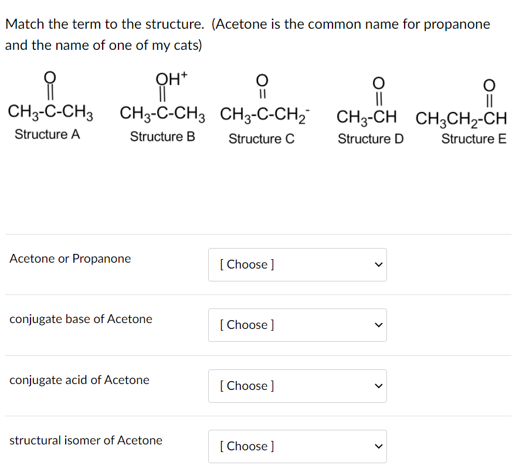Click the structural isomer of Acetone label
Image resolution: width=516 pixels, height=472 pixels.
pyautogui.click(x=86, y=440)
